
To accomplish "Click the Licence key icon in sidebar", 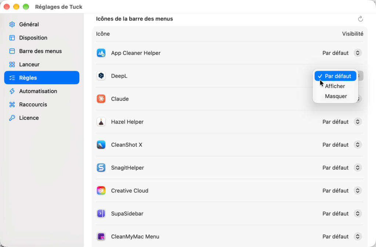I will [12, 118].
